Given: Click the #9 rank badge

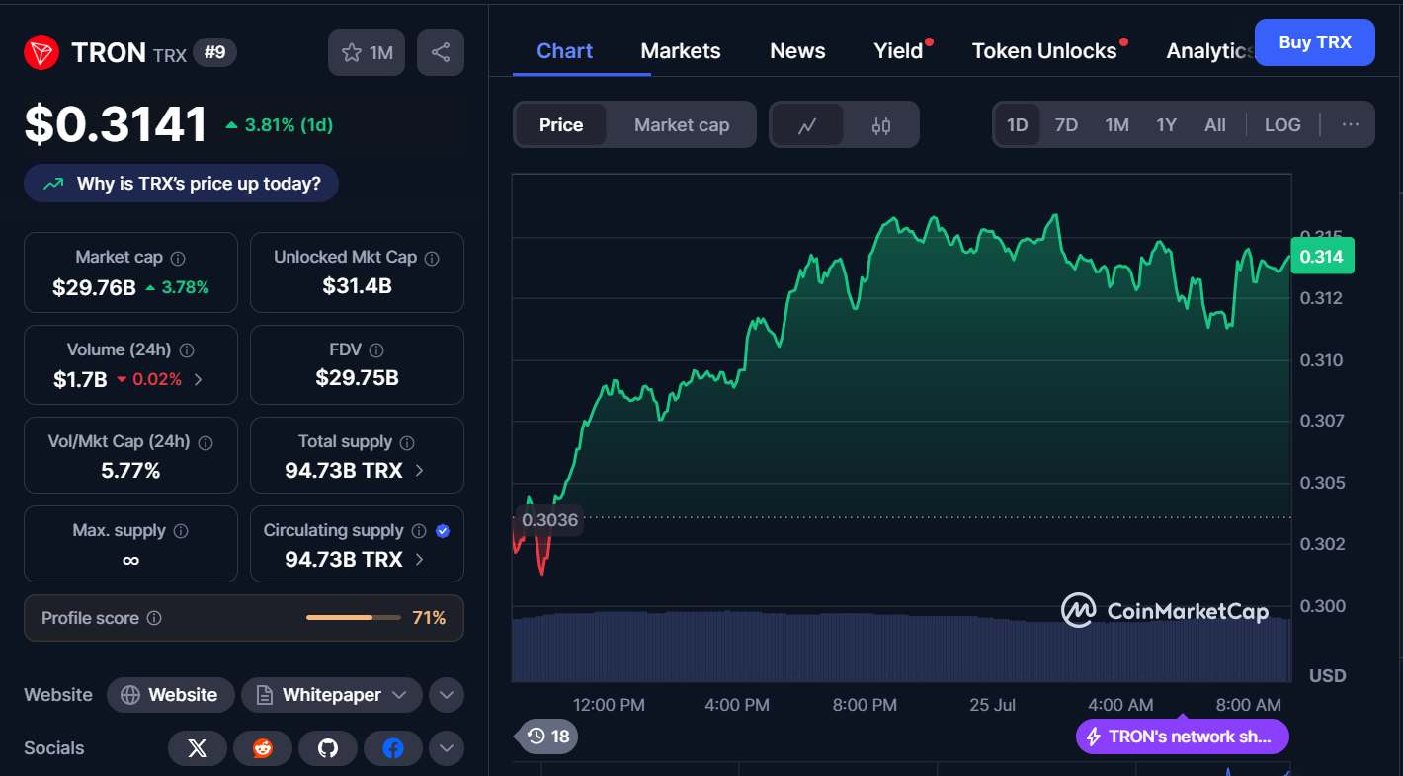Looking at the screenshot, I should click(x=214, y=52).
